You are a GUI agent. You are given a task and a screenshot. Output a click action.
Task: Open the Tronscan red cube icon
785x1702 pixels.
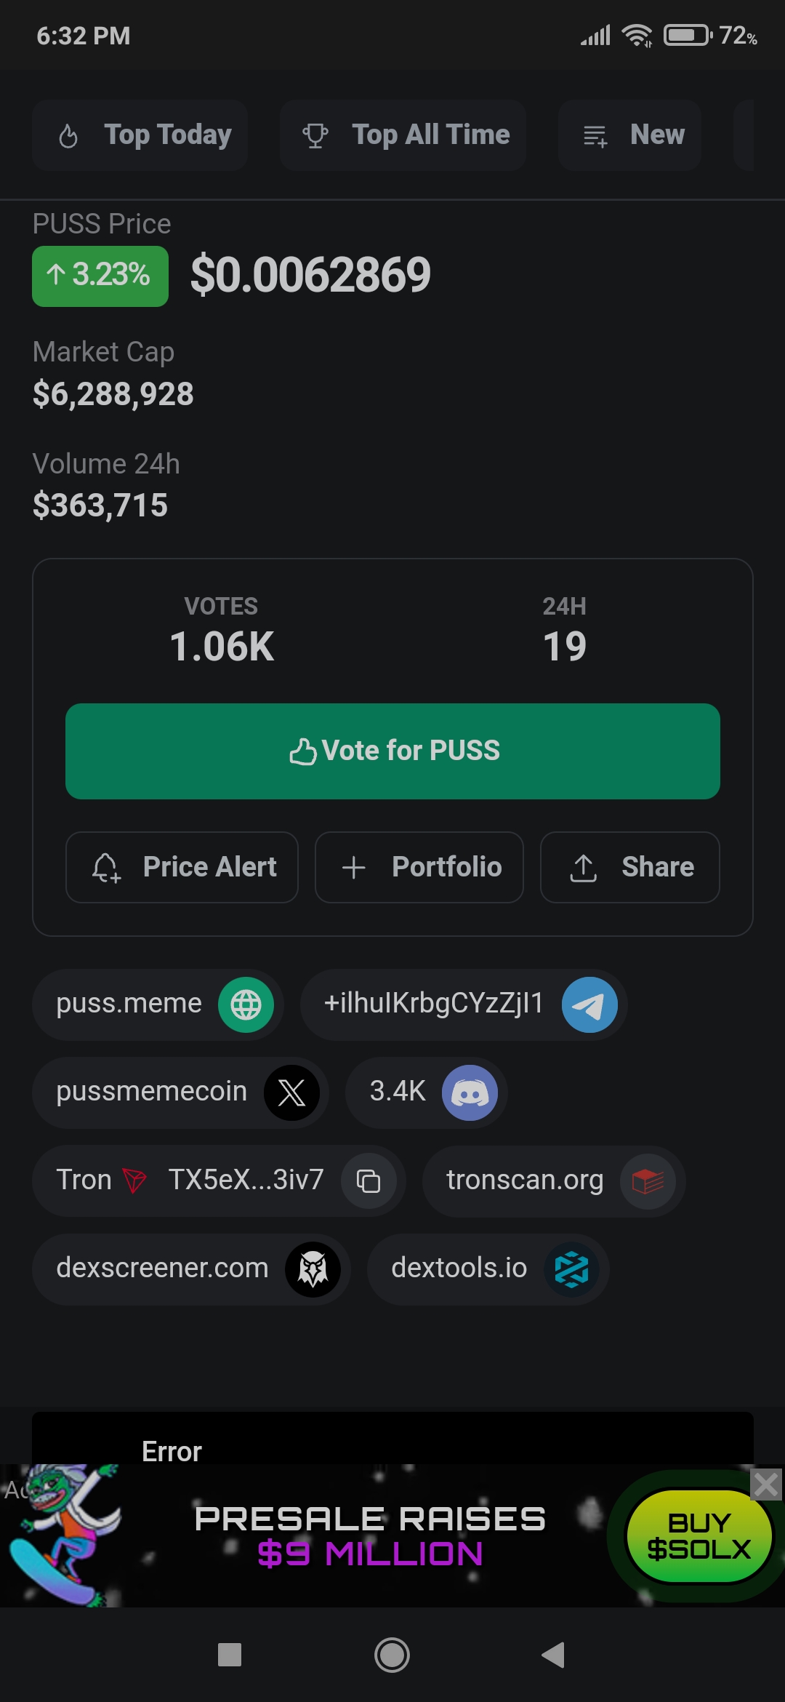pyautogui.click(x=647, y=1180)
